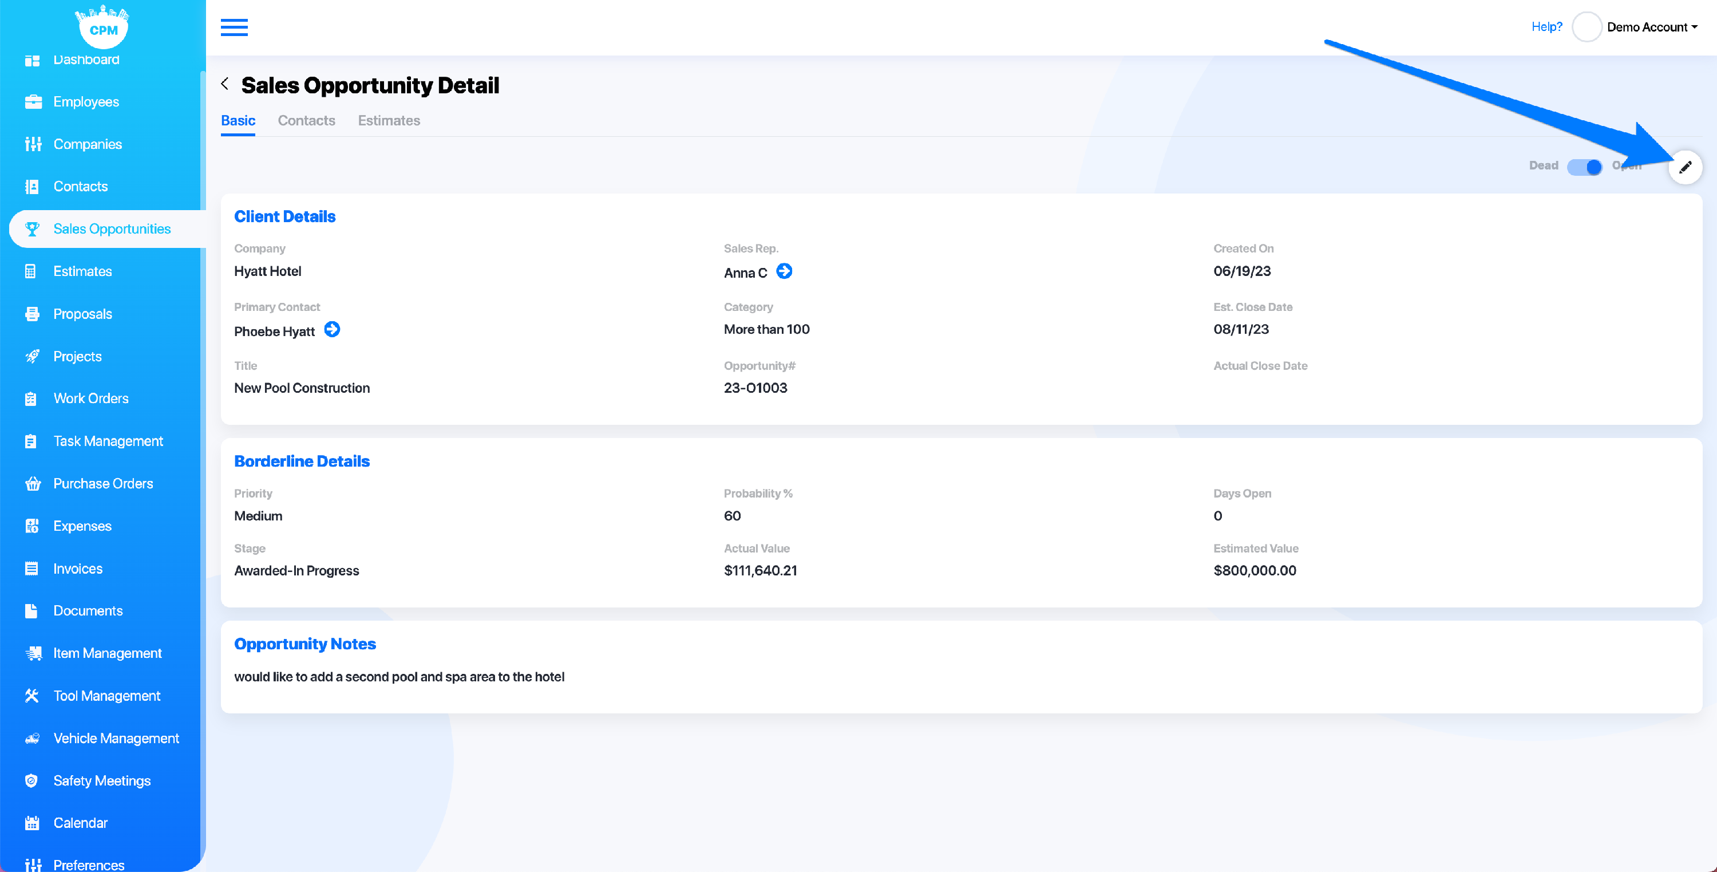Click the Estimates calculator icon in sidebar
1717x872 pixels.
(x=30, y=271)
